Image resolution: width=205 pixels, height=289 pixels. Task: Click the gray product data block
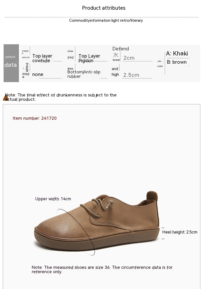click(x=11, y=63)
